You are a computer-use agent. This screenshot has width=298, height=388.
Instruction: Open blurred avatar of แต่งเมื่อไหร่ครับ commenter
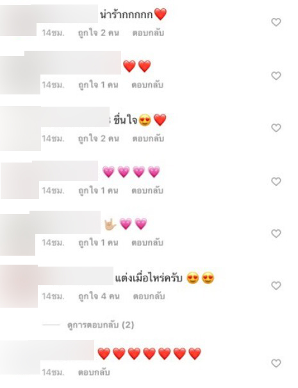click(19, 286)
